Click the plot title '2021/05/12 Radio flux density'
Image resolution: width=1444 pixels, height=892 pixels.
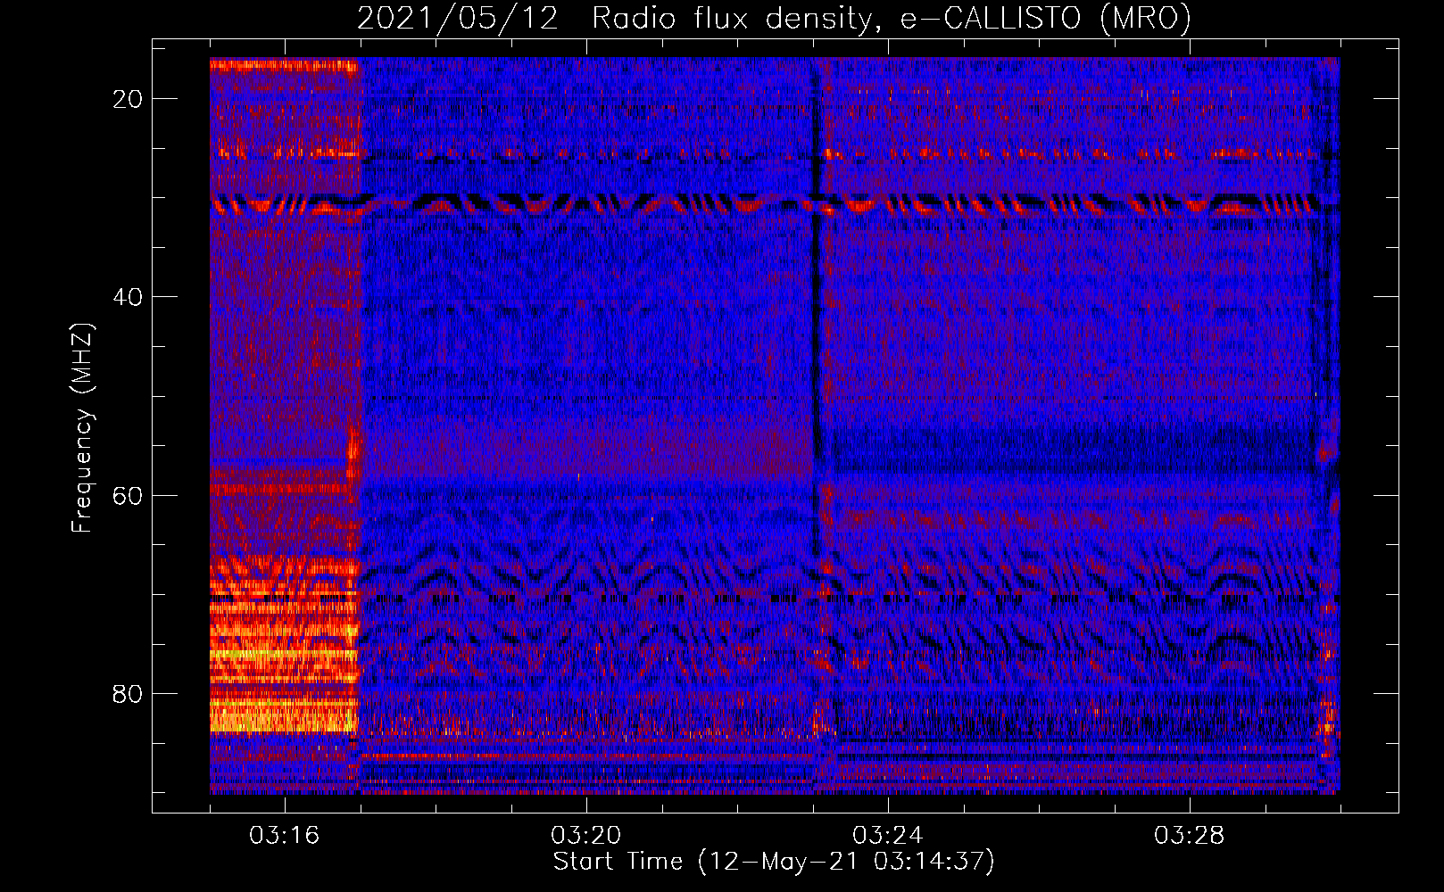(774, 19)
